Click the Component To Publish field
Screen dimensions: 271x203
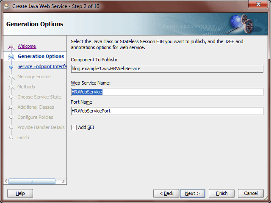167,69
